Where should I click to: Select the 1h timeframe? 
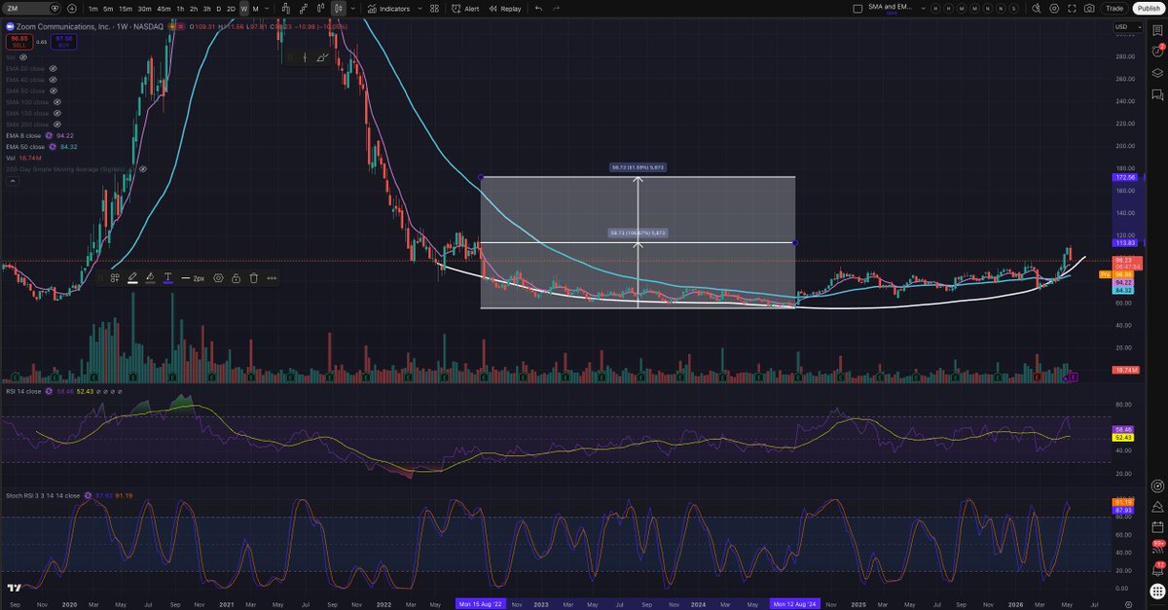click(x=180, y=9)
